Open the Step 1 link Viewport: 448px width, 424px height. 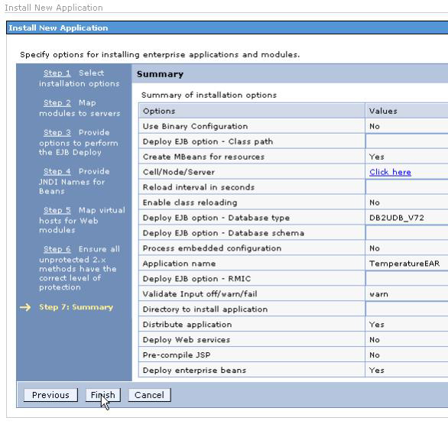(57, 73)
